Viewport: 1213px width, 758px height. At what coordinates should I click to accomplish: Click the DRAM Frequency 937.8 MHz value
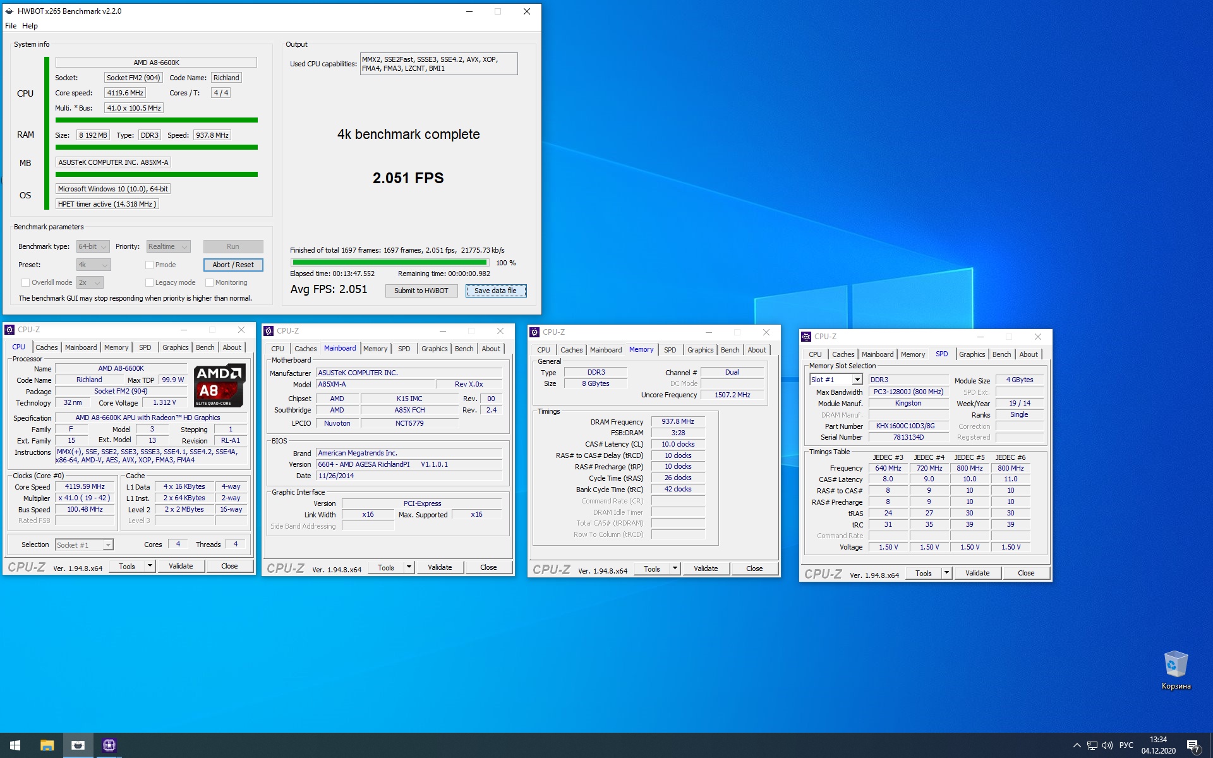pyautogui.click(x=678, y=421)
